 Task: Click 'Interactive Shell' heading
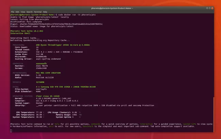click(x=20, y=33)
